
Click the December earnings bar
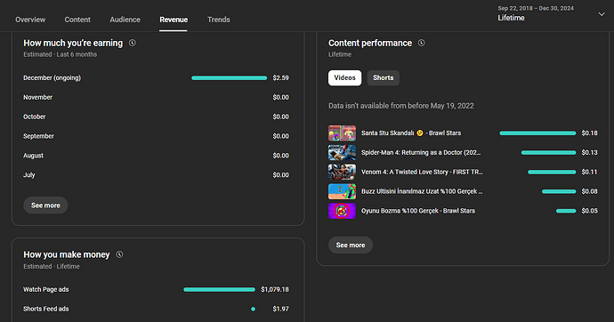[229, 78]
